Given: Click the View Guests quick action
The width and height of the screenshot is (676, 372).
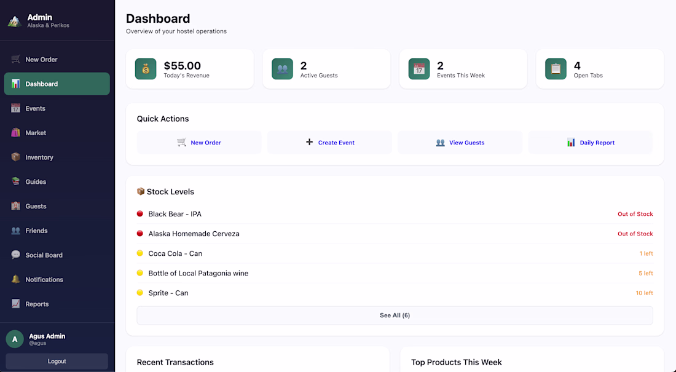Looking at the screenshot, I should pyautogui.click(x=460, y=143).
